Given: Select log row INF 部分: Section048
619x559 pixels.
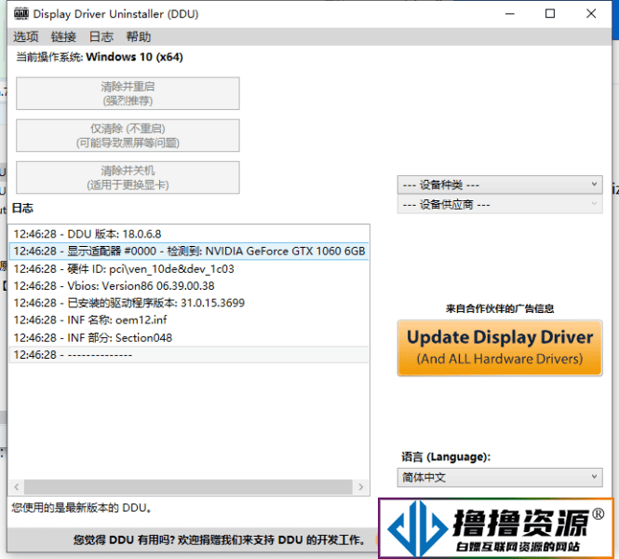Looking at the screenshot, I should (189, 338).
